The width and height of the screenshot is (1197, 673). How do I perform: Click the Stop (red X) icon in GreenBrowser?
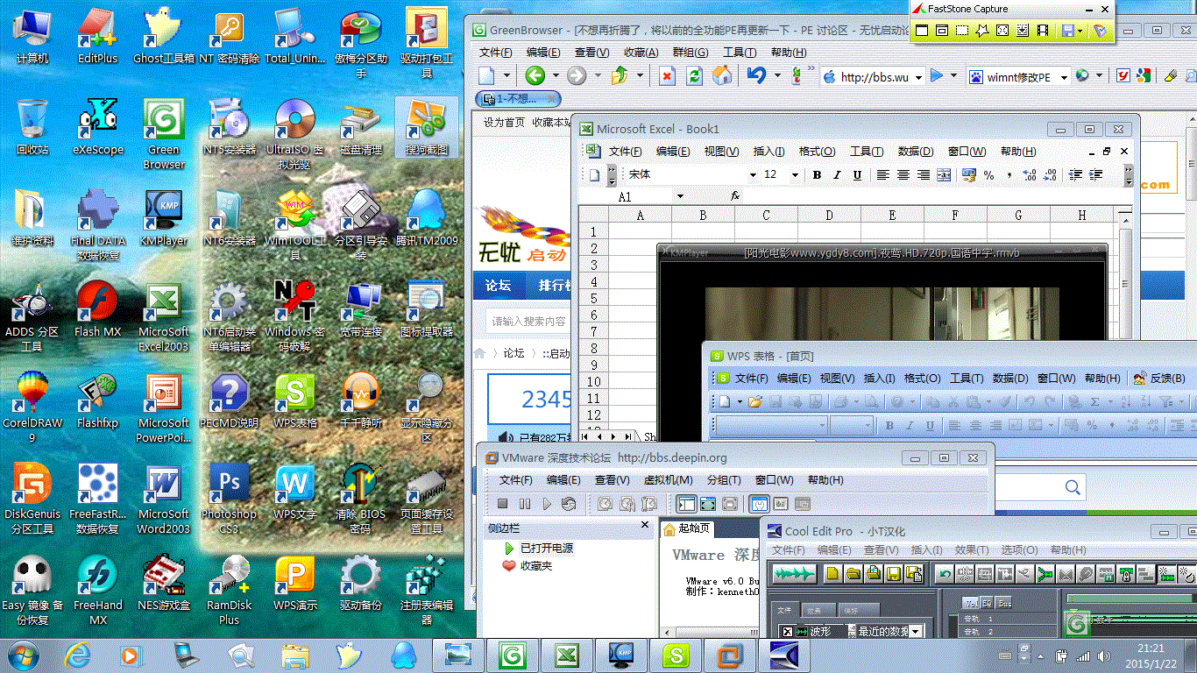[668, 76]
